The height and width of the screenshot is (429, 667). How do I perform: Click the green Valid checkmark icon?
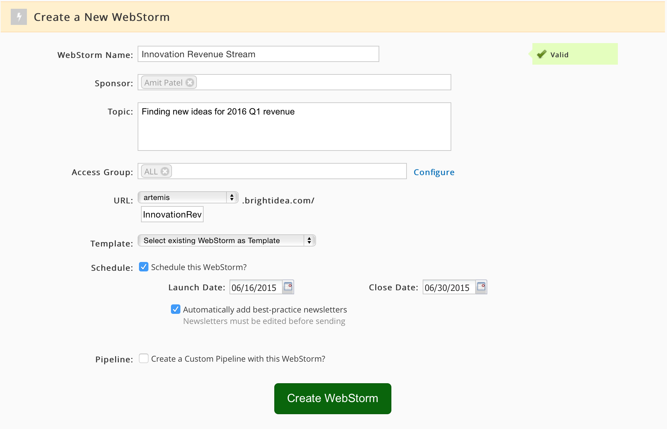(541, 54)
